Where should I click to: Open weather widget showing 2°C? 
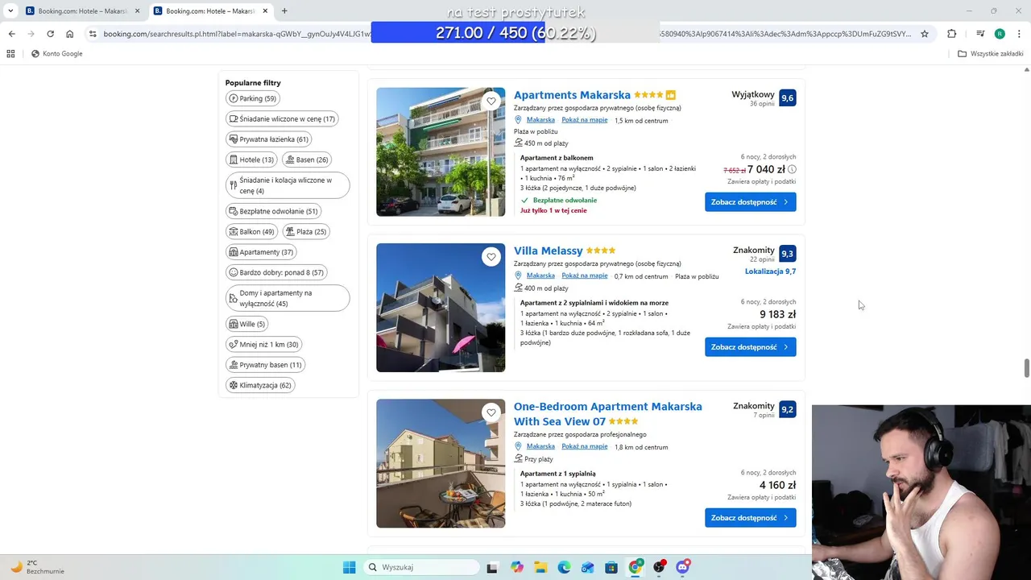[x=36, y=567]
